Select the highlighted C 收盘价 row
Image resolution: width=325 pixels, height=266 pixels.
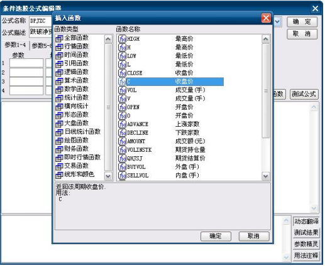coord(171,82)
